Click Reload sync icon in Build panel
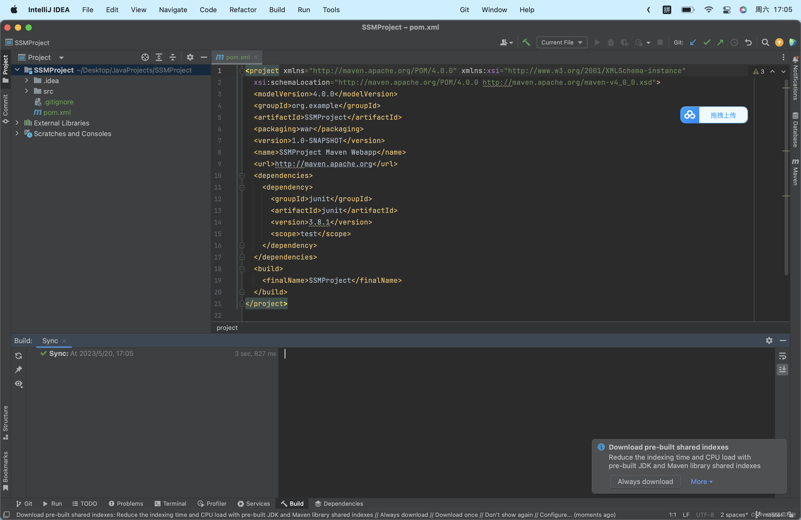This screenshot has width=801, height=520. point(19,356)
